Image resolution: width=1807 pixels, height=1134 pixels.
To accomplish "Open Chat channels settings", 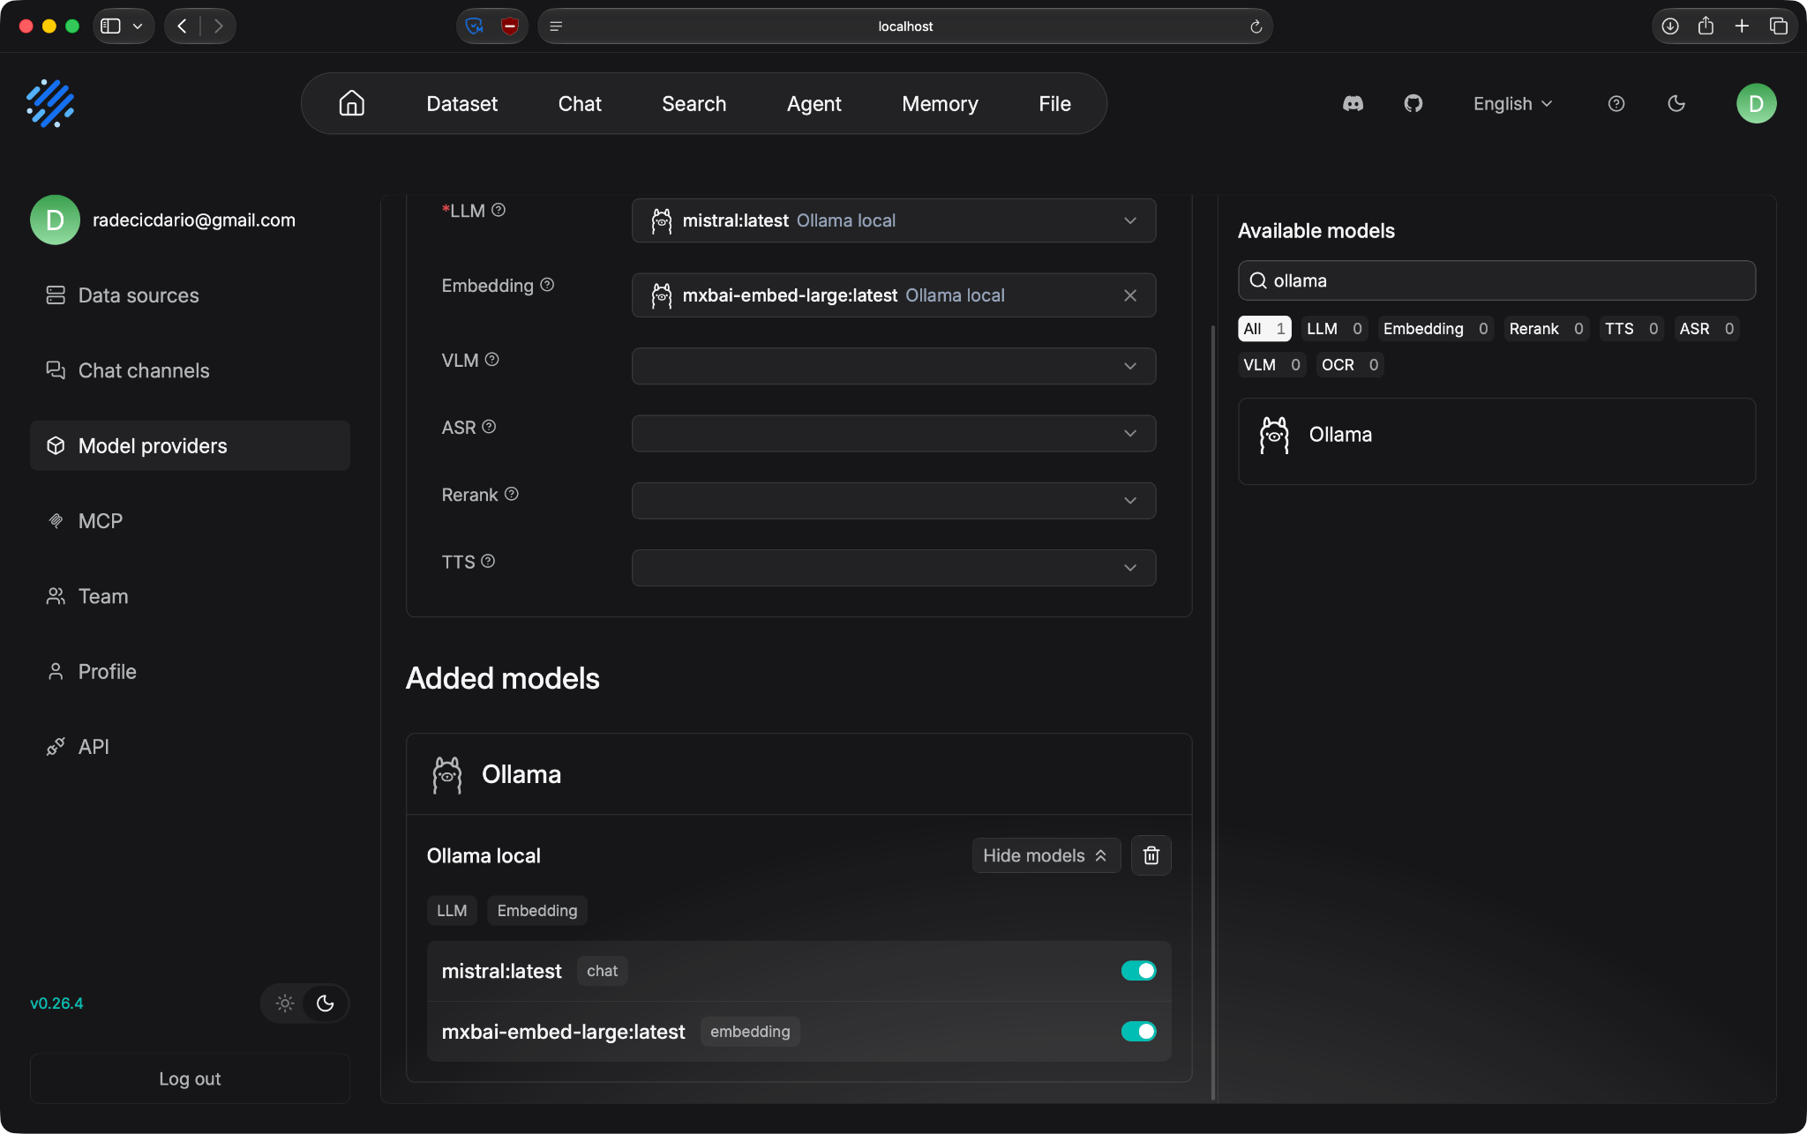I will tap(190, 370).
